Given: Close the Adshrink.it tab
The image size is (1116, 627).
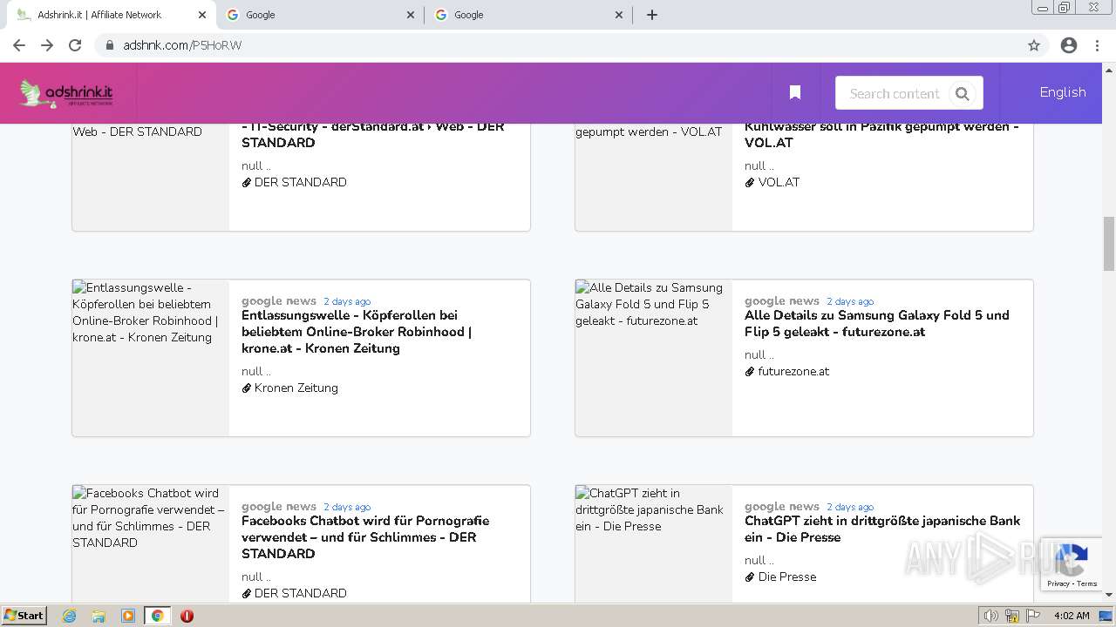Looking at the screenshot, I should coord(201,15).
